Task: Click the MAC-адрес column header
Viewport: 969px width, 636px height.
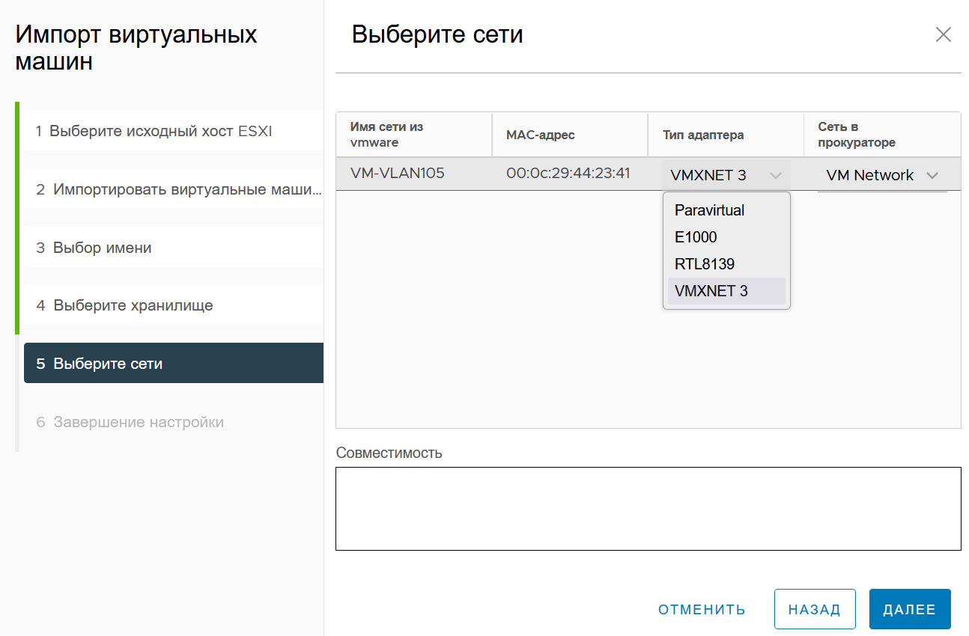Action: coord(569,135)
